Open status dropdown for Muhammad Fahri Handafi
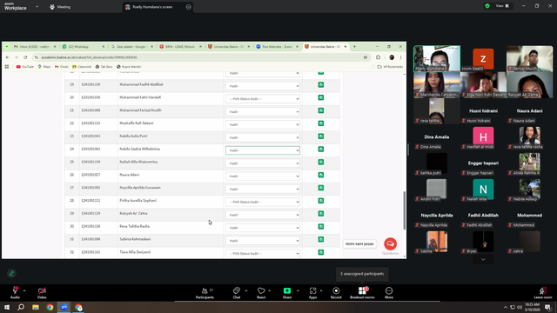Image resolution: width=557 pixels, height=313 pixels. point(263,99)
